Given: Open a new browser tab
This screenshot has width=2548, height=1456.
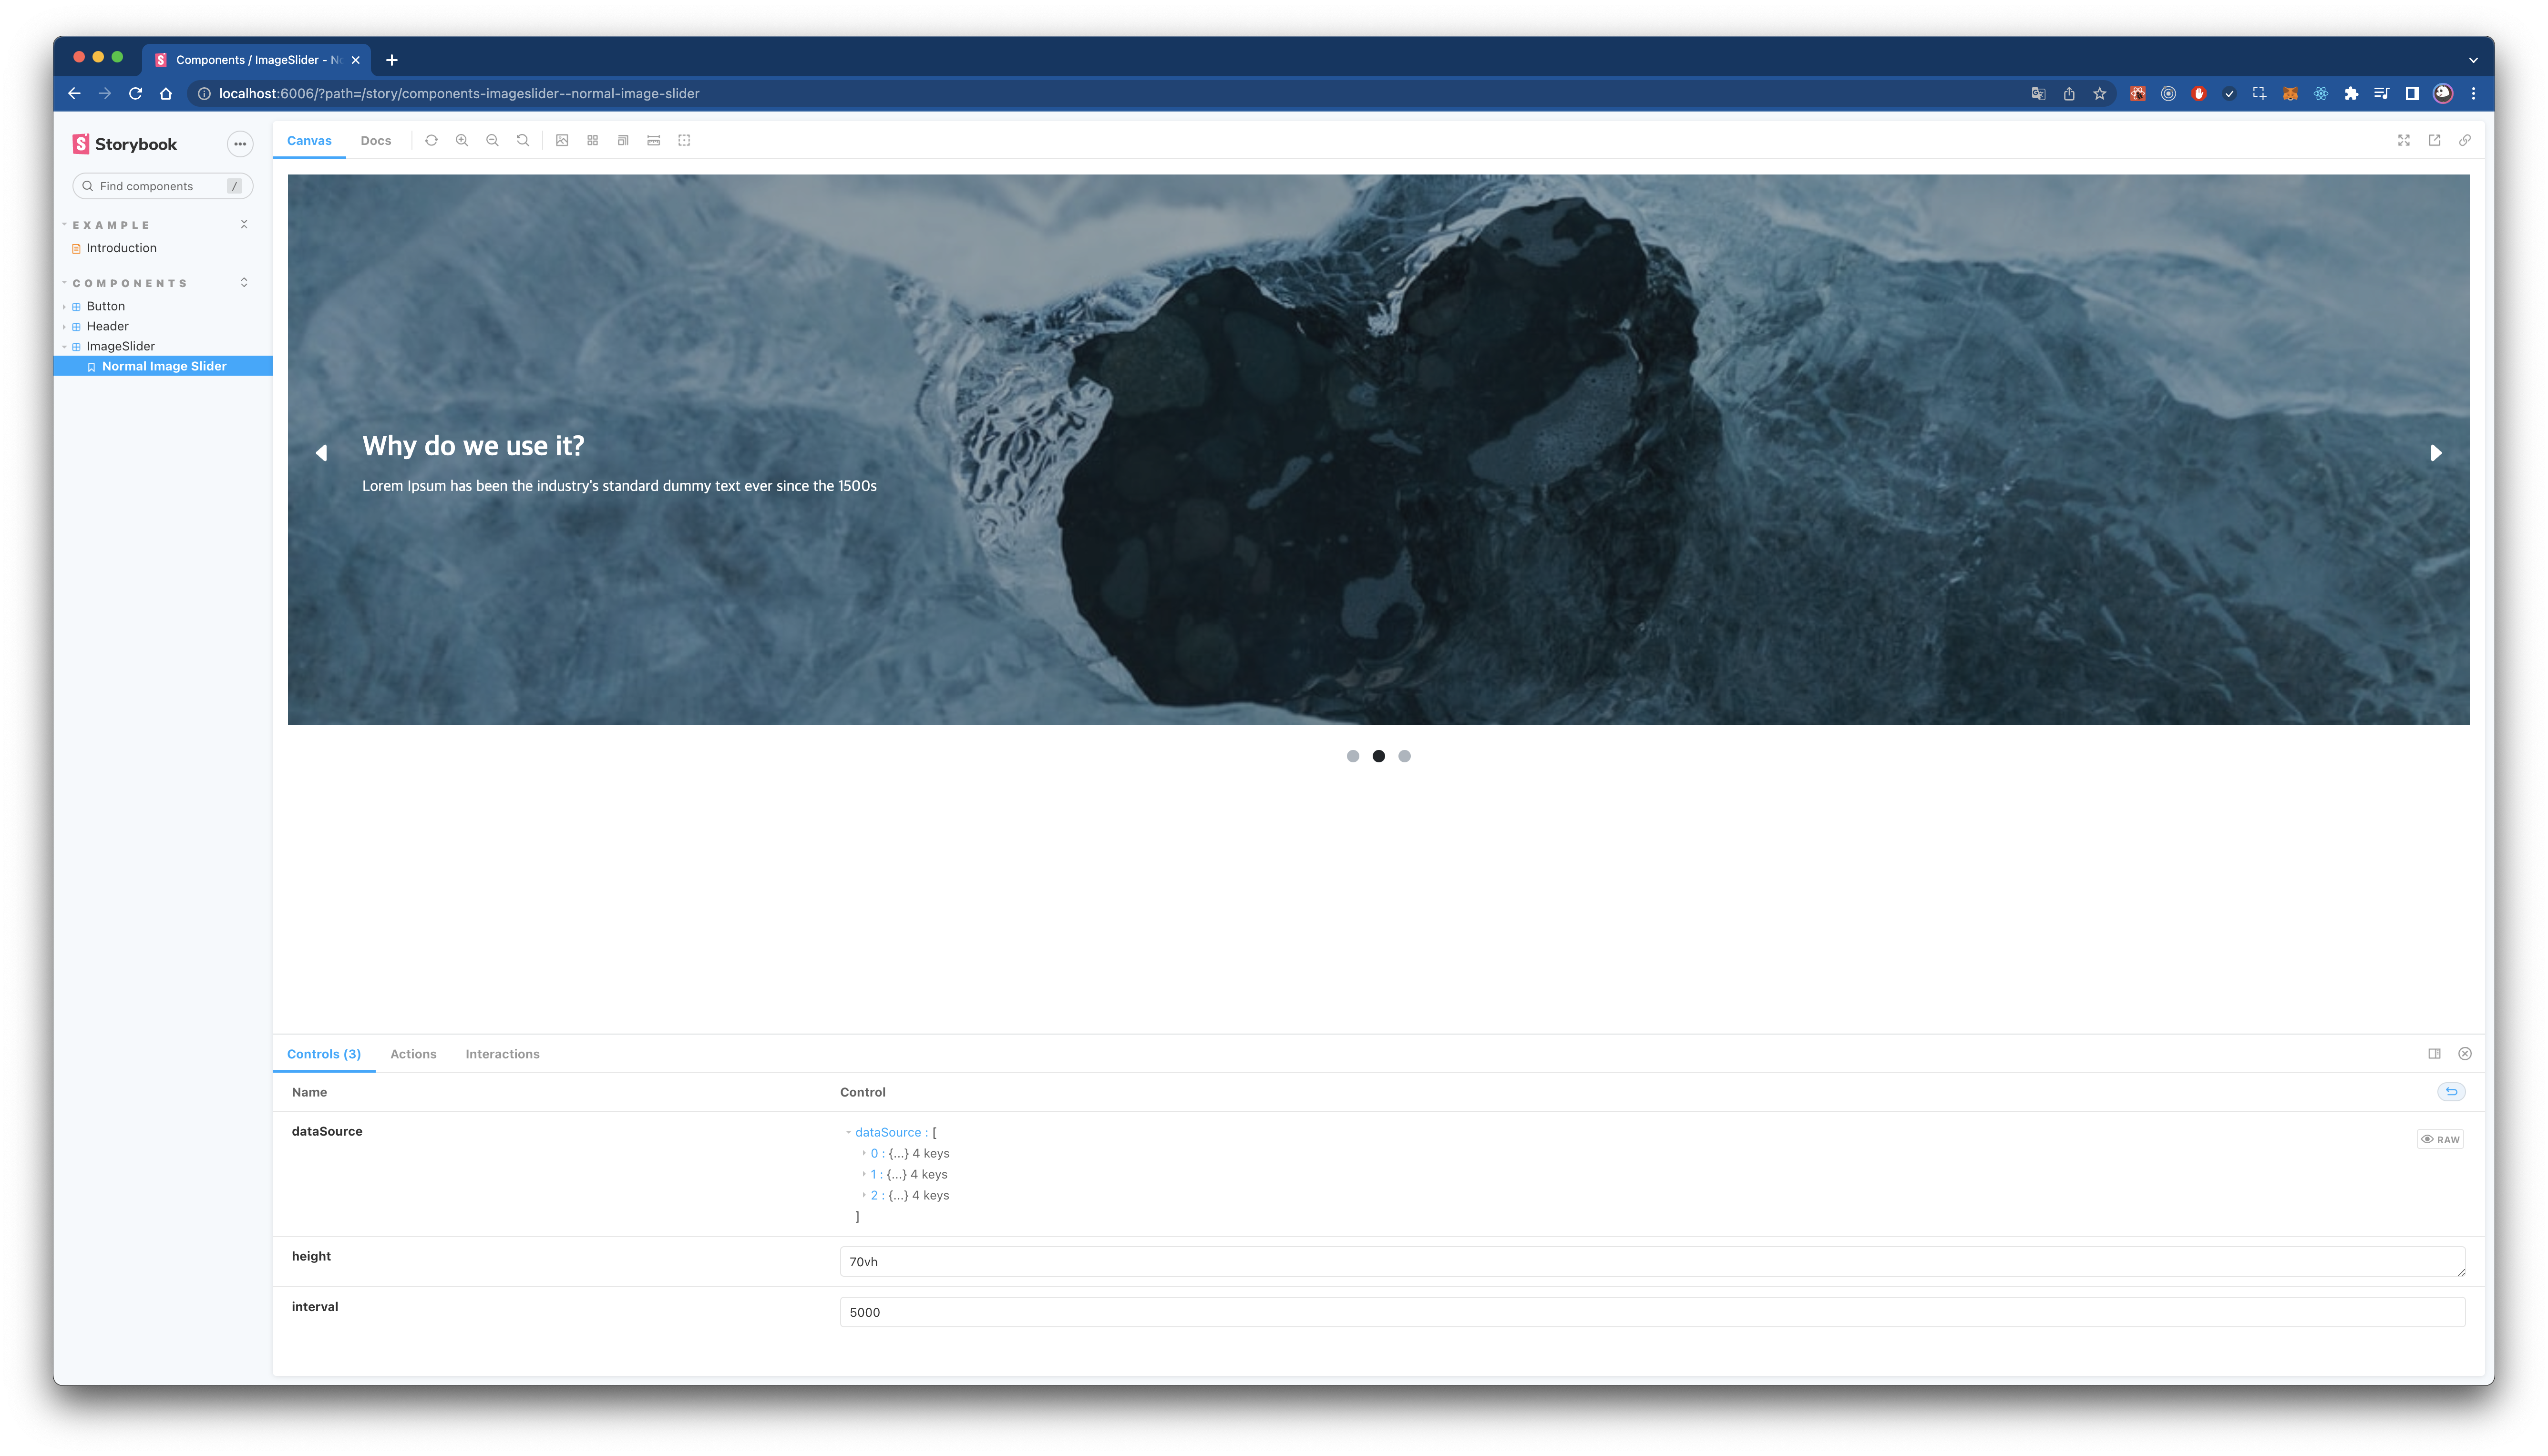Looking at the screenshot, I should (392, 60).
